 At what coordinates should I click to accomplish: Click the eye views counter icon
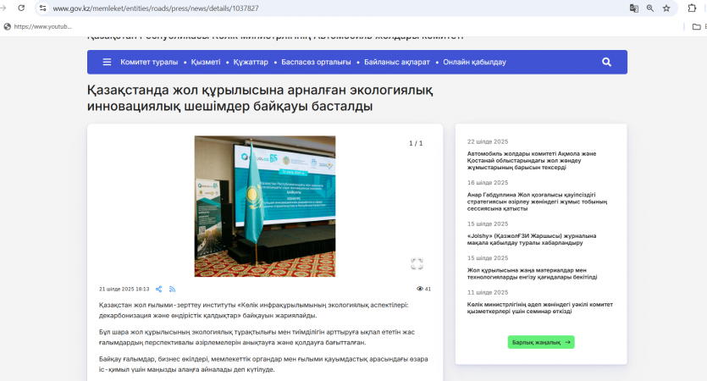pos(420,289)
